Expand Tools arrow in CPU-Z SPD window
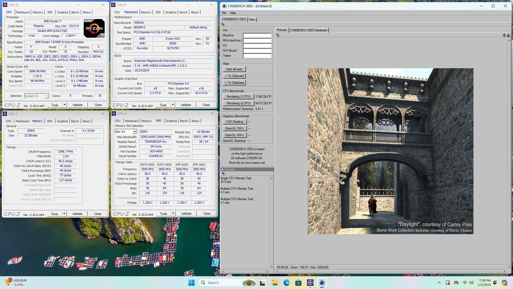Viewport: 513px width, 289px height. pos(173,214)
